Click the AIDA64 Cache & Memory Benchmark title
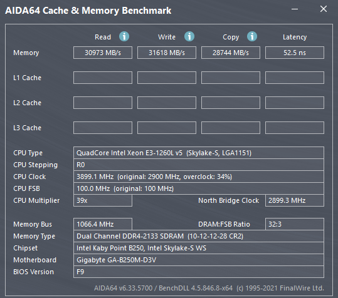Image resolution: width=338 pixels, height=298 pixels. pos(88,11)
